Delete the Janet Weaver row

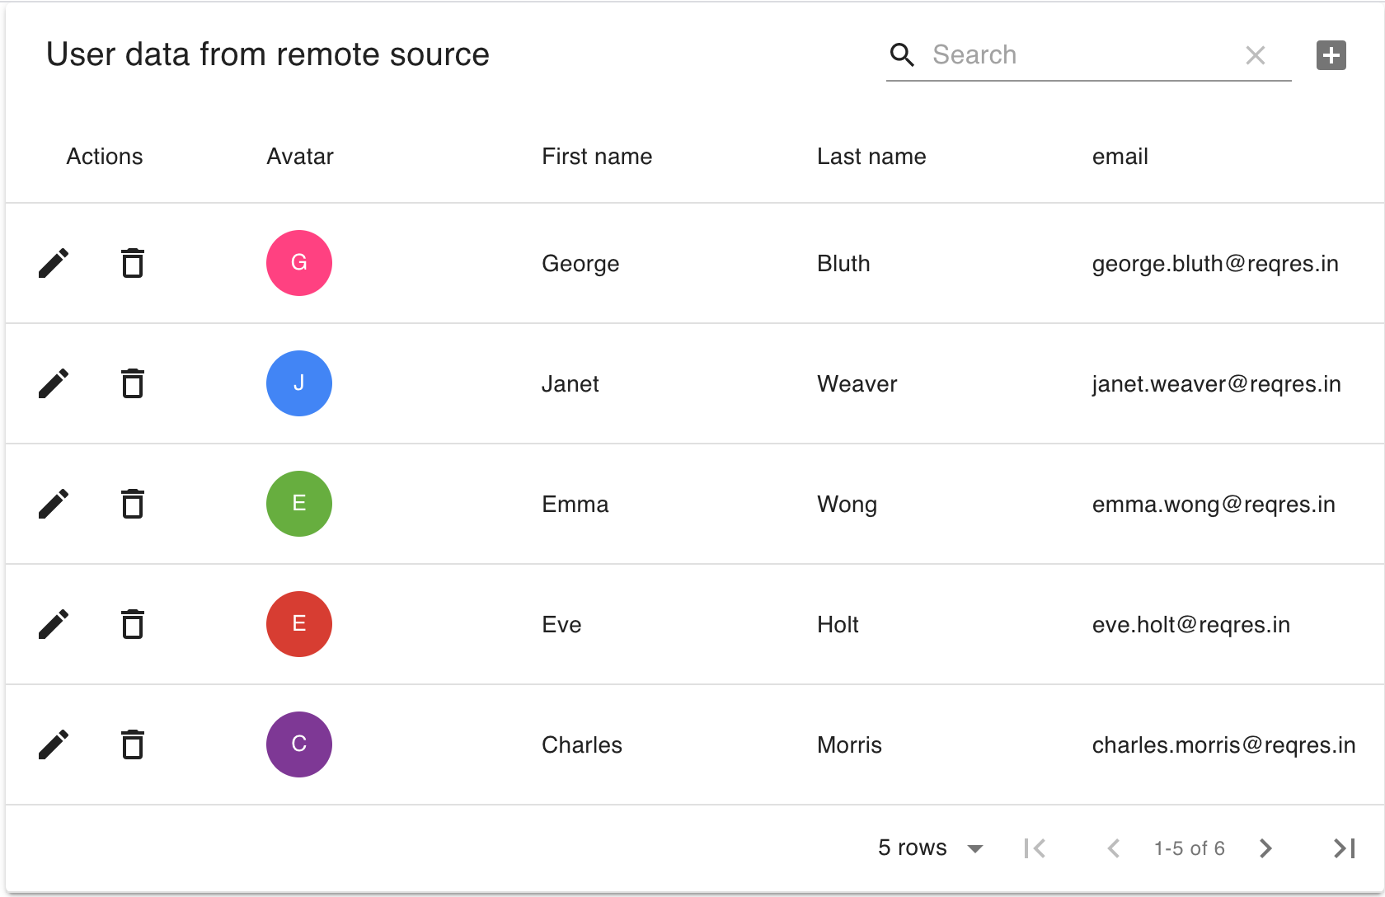point(133,384)
